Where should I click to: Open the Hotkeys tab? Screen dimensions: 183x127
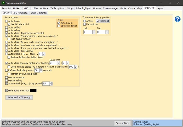pos(17,8)
